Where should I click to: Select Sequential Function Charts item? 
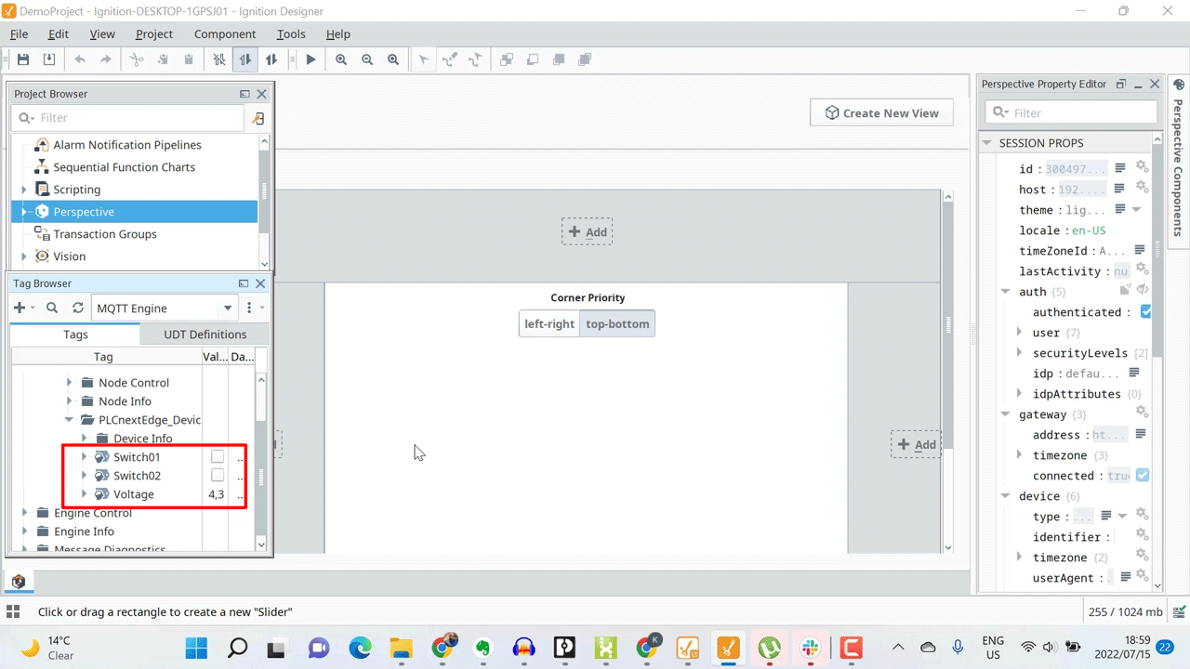click(x=124, y=167)
